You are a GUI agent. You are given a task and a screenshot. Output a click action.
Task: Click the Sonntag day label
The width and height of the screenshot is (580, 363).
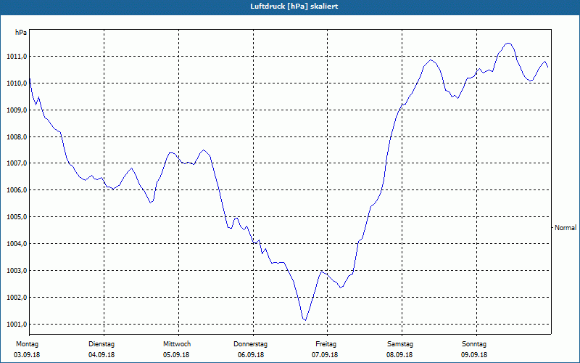(474, 344)
